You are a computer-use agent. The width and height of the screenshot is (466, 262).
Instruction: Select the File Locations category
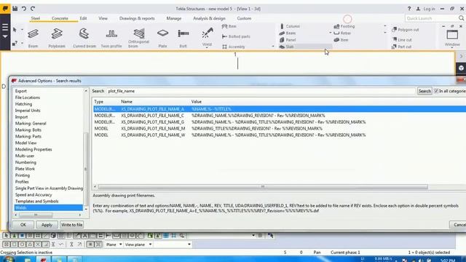click(x=28, y=98)
